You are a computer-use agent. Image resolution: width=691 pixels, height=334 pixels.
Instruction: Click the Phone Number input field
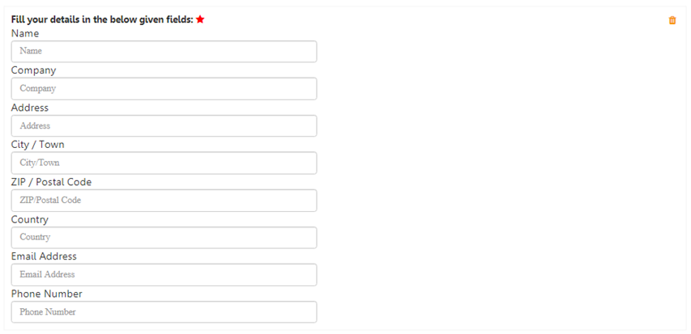click(164, 311)
